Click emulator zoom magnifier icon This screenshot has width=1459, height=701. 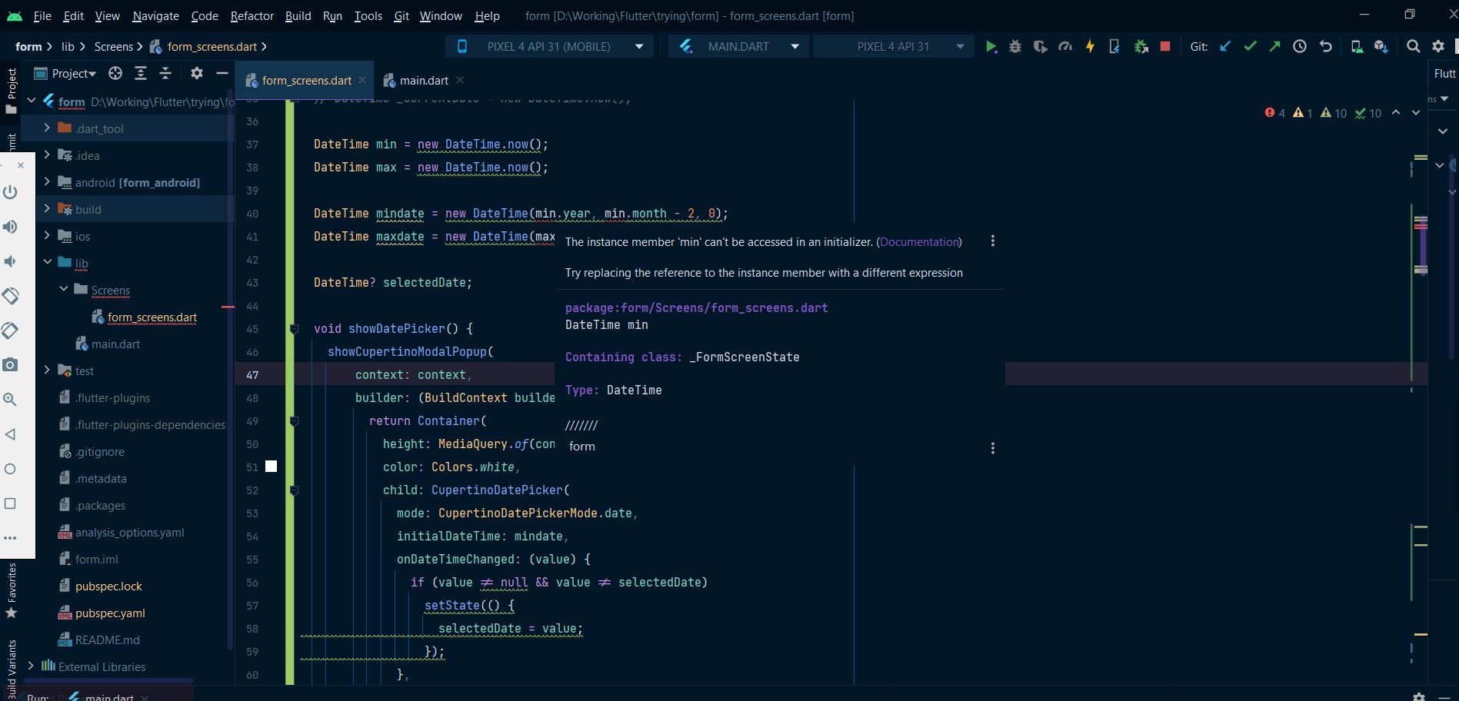10,399
